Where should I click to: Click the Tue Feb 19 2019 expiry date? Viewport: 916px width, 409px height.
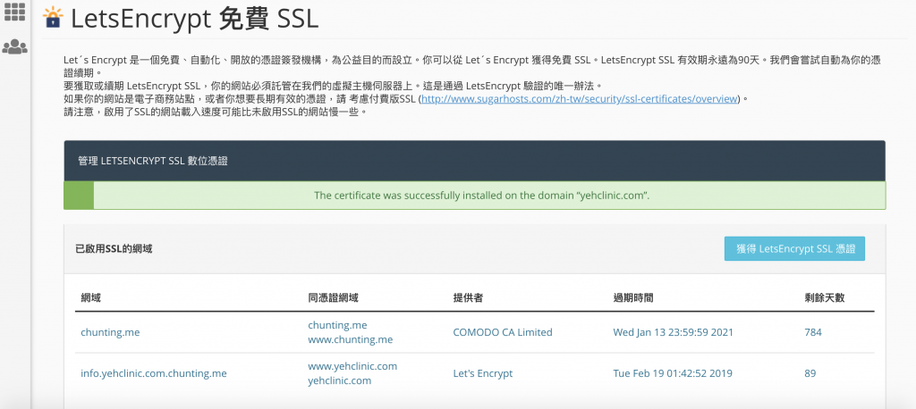click(672, 373)
